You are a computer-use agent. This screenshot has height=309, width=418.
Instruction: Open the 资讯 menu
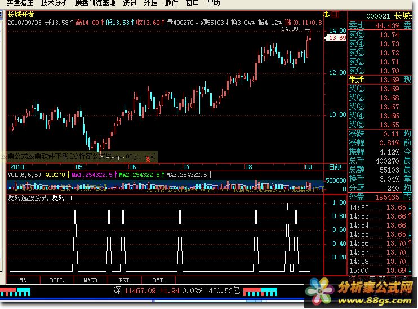(130, 3)
